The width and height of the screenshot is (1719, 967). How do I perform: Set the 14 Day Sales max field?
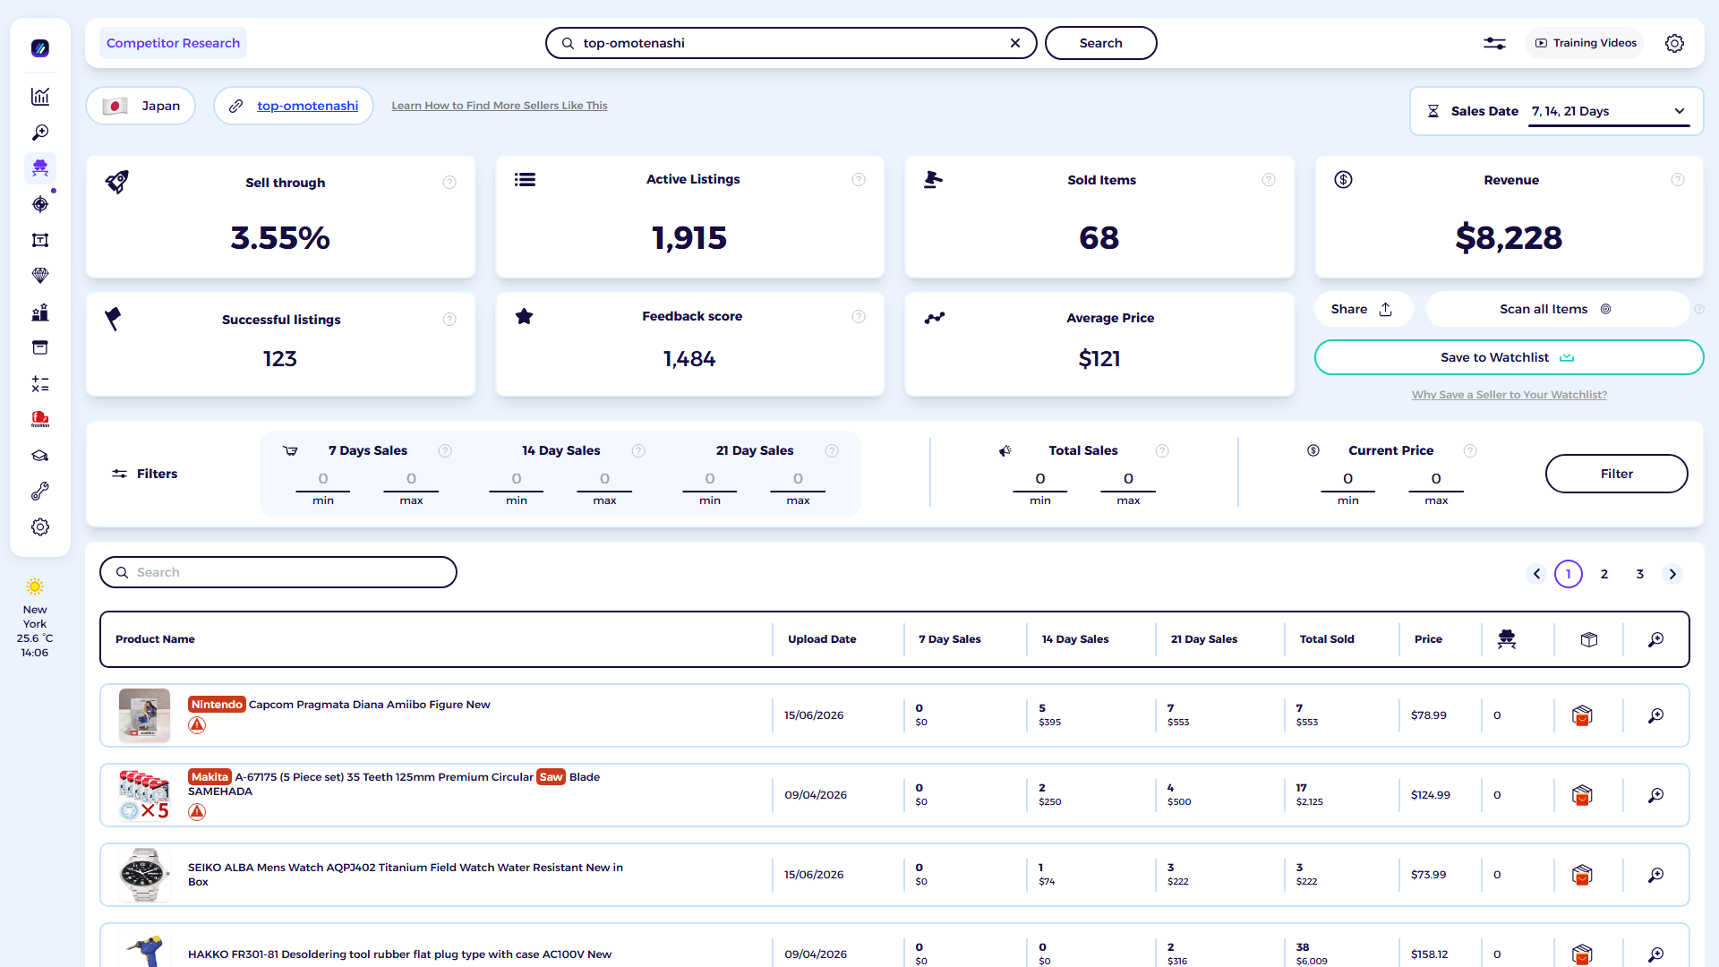(604, 479)
